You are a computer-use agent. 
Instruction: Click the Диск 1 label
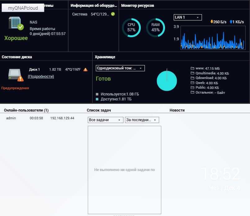click(34, 69)
